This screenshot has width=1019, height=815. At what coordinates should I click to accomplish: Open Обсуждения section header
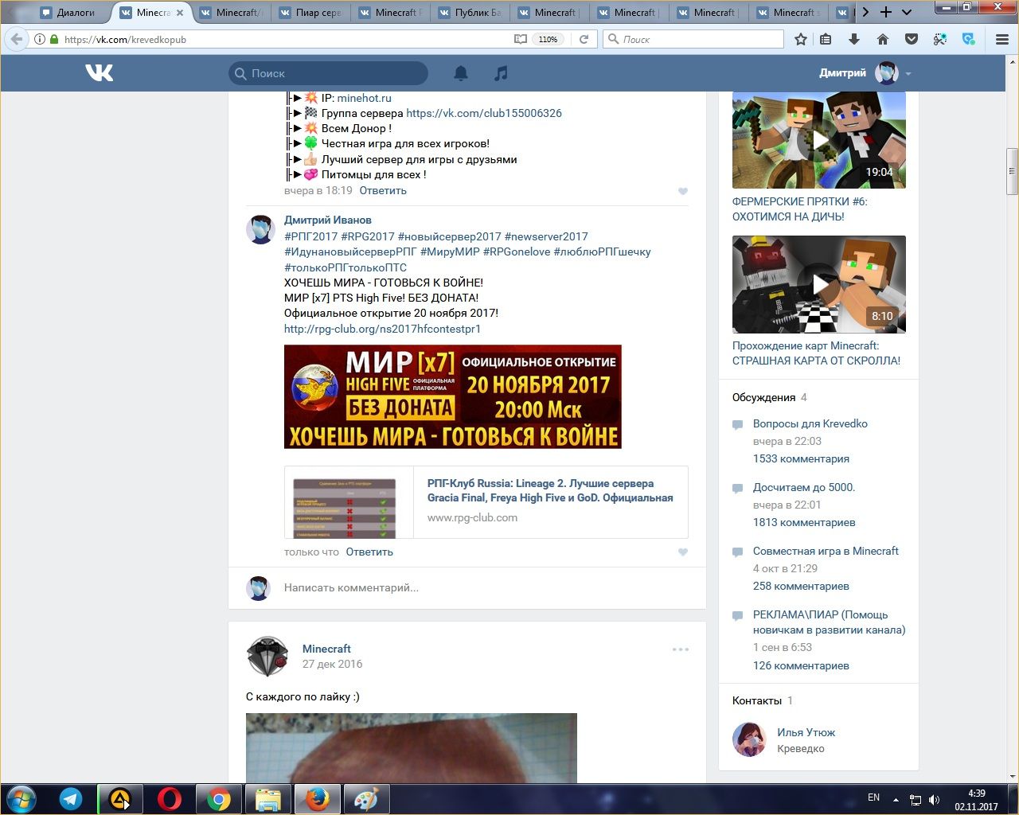(x=763, y=397)
